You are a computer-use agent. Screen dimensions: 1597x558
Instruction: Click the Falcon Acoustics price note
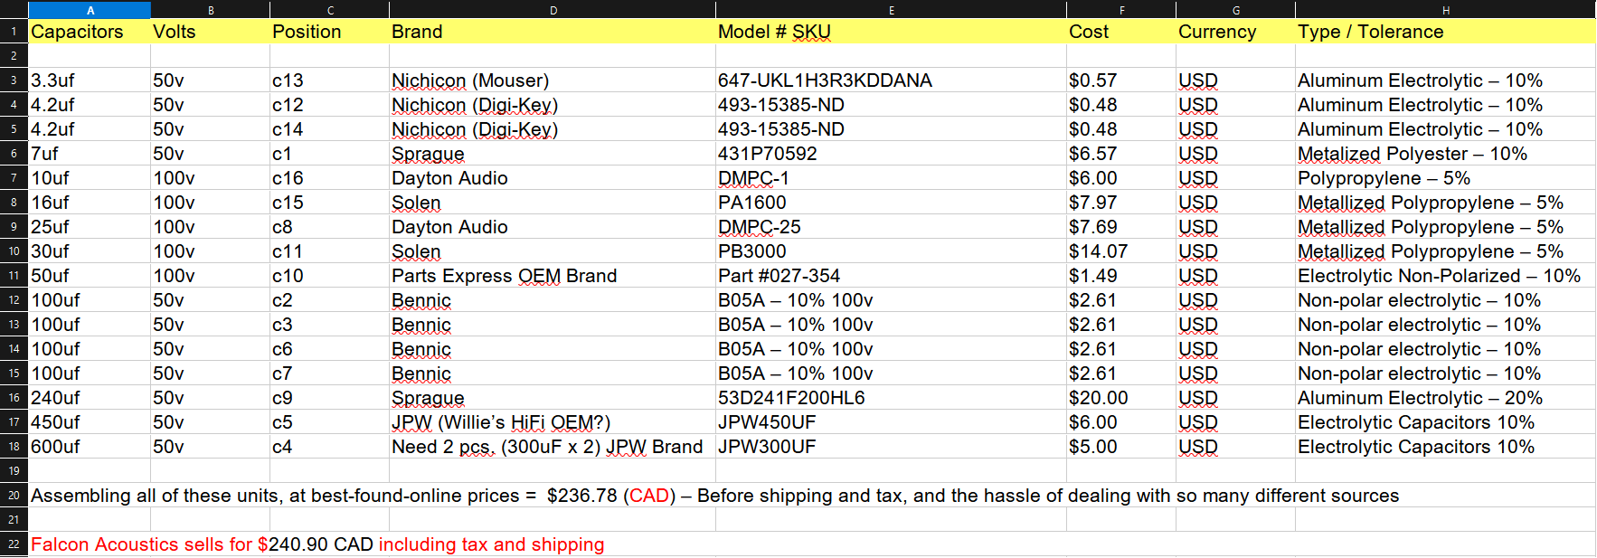(x=317, y=544)
